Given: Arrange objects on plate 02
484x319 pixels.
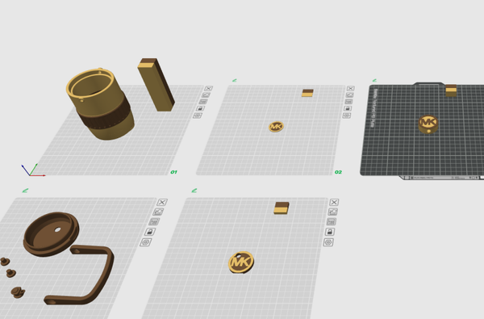Looking at the screenshot, I should coord(348,102).
